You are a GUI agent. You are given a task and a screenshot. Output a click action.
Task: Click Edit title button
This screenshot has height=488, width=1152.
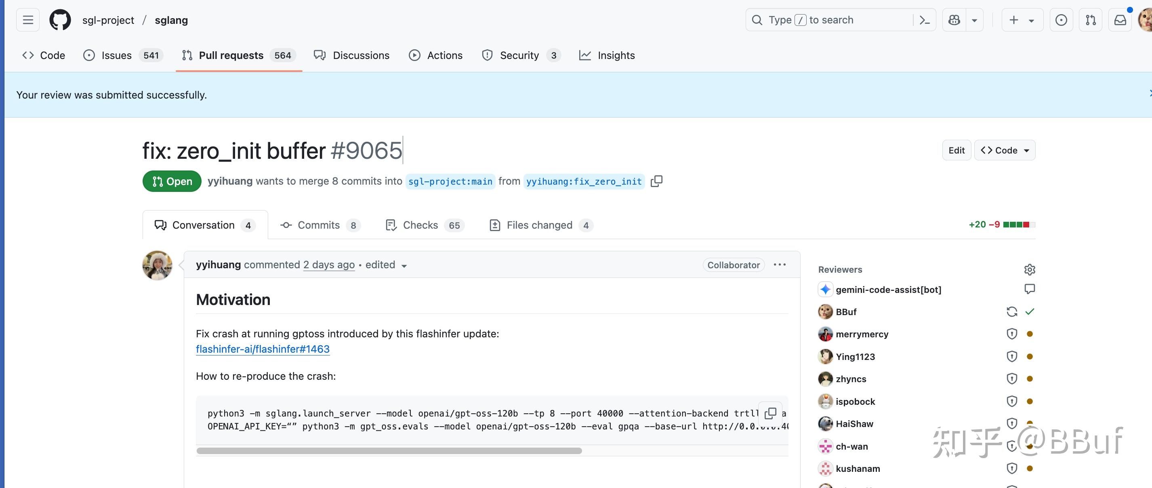click(956, 150)
